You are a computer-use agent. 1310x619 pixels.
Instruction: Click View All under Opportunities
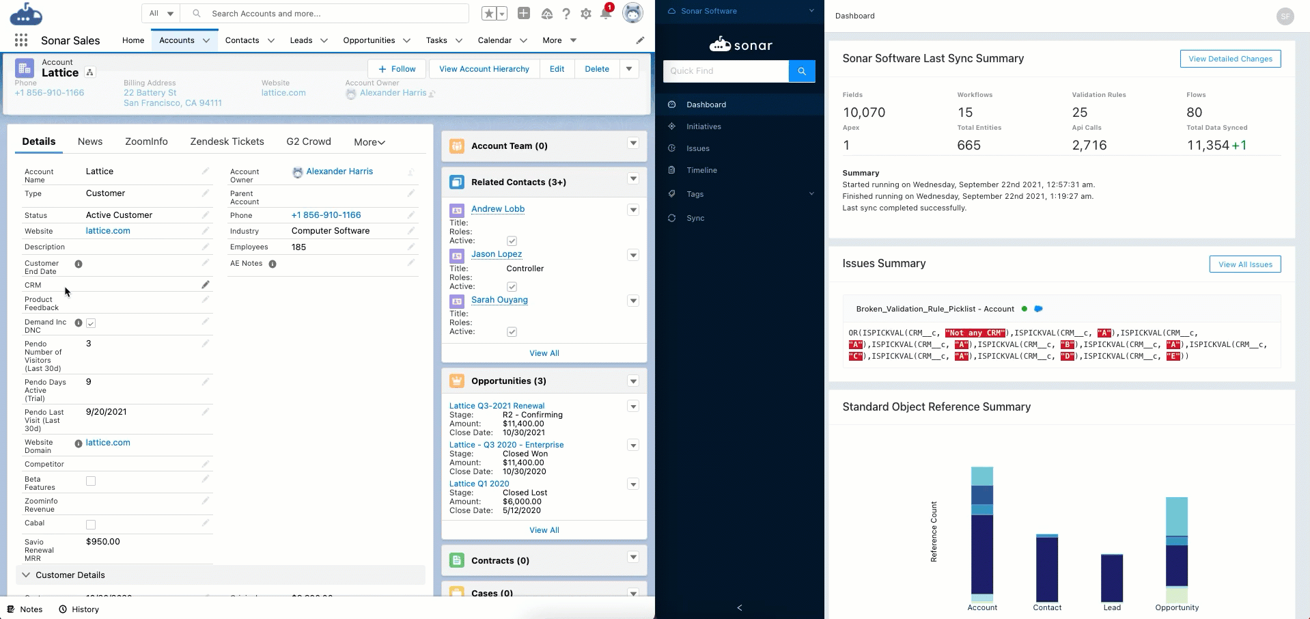pyautogui.click(x=544, y=530)
